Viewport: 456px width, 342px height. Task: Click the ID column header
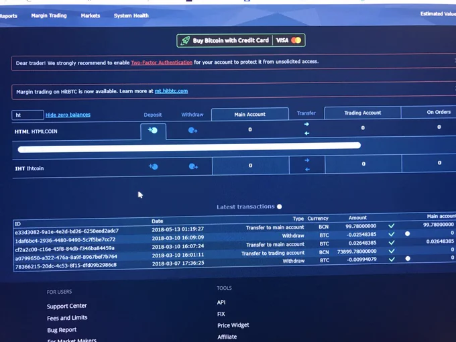[17, 224]
